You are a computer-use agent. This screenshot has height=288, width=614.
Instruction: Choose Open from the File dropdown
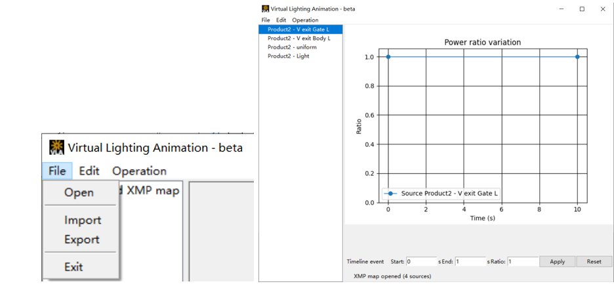79,193
